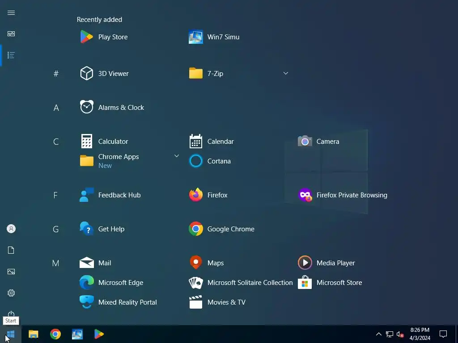Open Firefox Private Browsing
The width and height of the screenshot is (458, 343).
pyautogui.click(x=343, y=195)
